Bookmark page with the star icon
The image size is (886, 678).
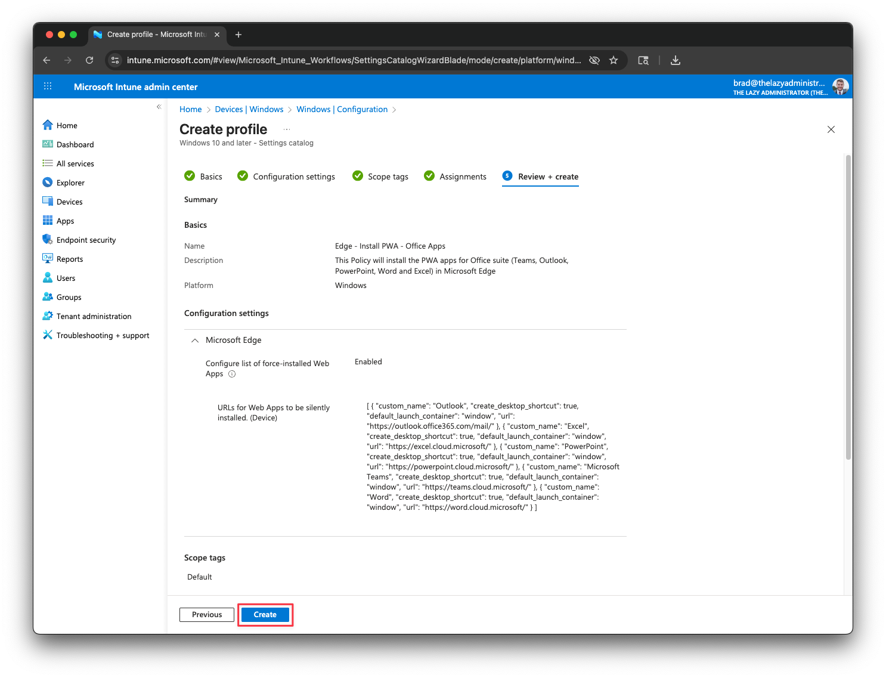(614, 60)
